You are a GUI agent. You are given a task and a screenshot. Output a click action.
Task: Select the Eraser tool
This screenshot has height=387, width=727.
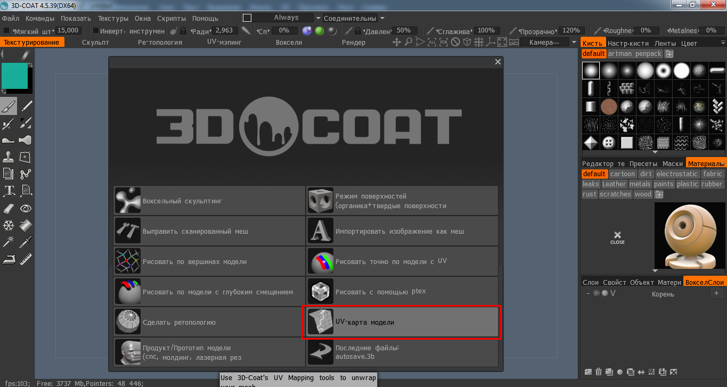pos(9,208)
